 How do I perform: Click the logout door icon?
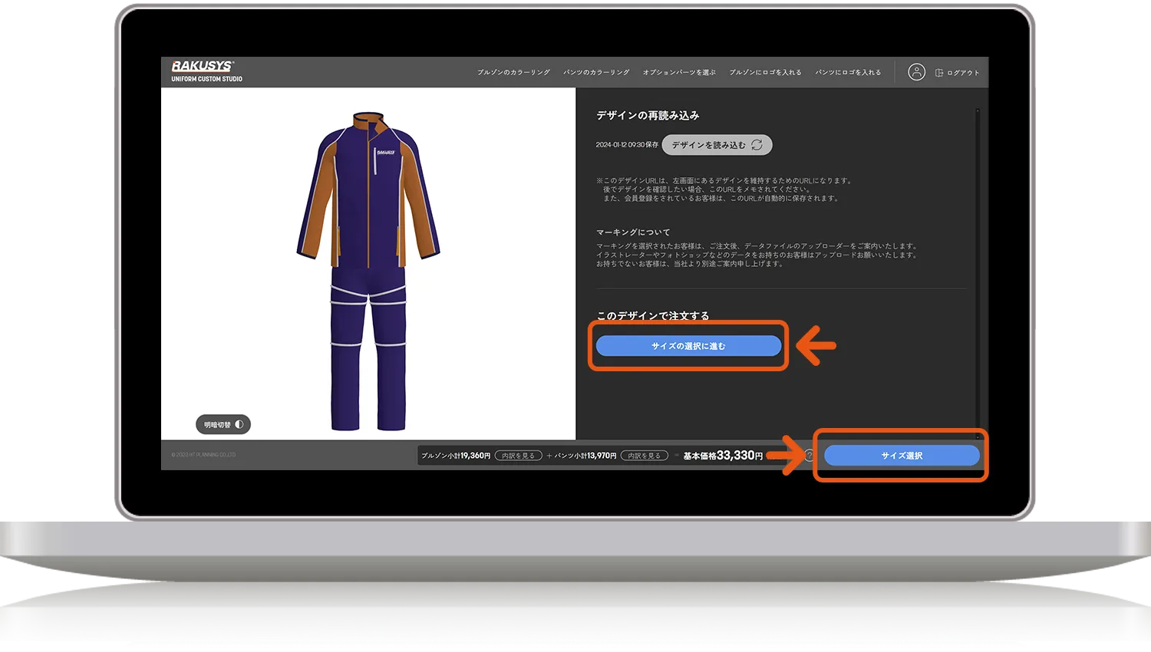[x=938, y=73]
